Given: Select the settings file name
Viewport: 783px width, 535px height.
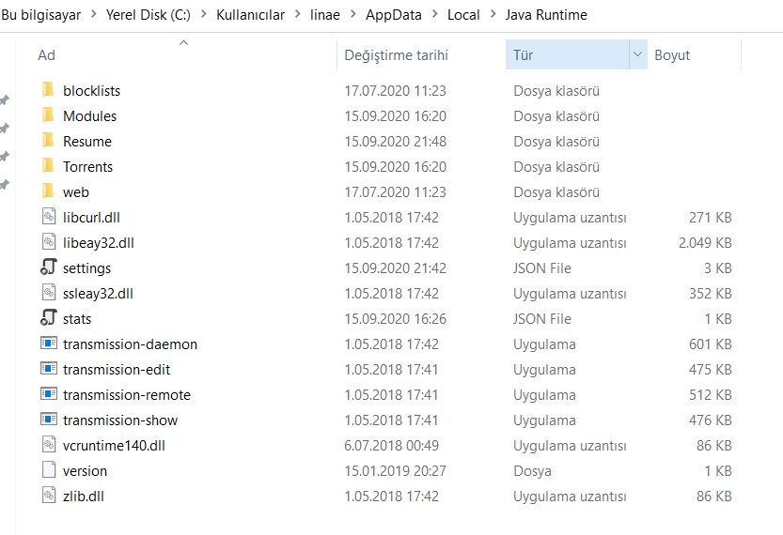Looking at the screenshot, I should (x=86, y=268).
